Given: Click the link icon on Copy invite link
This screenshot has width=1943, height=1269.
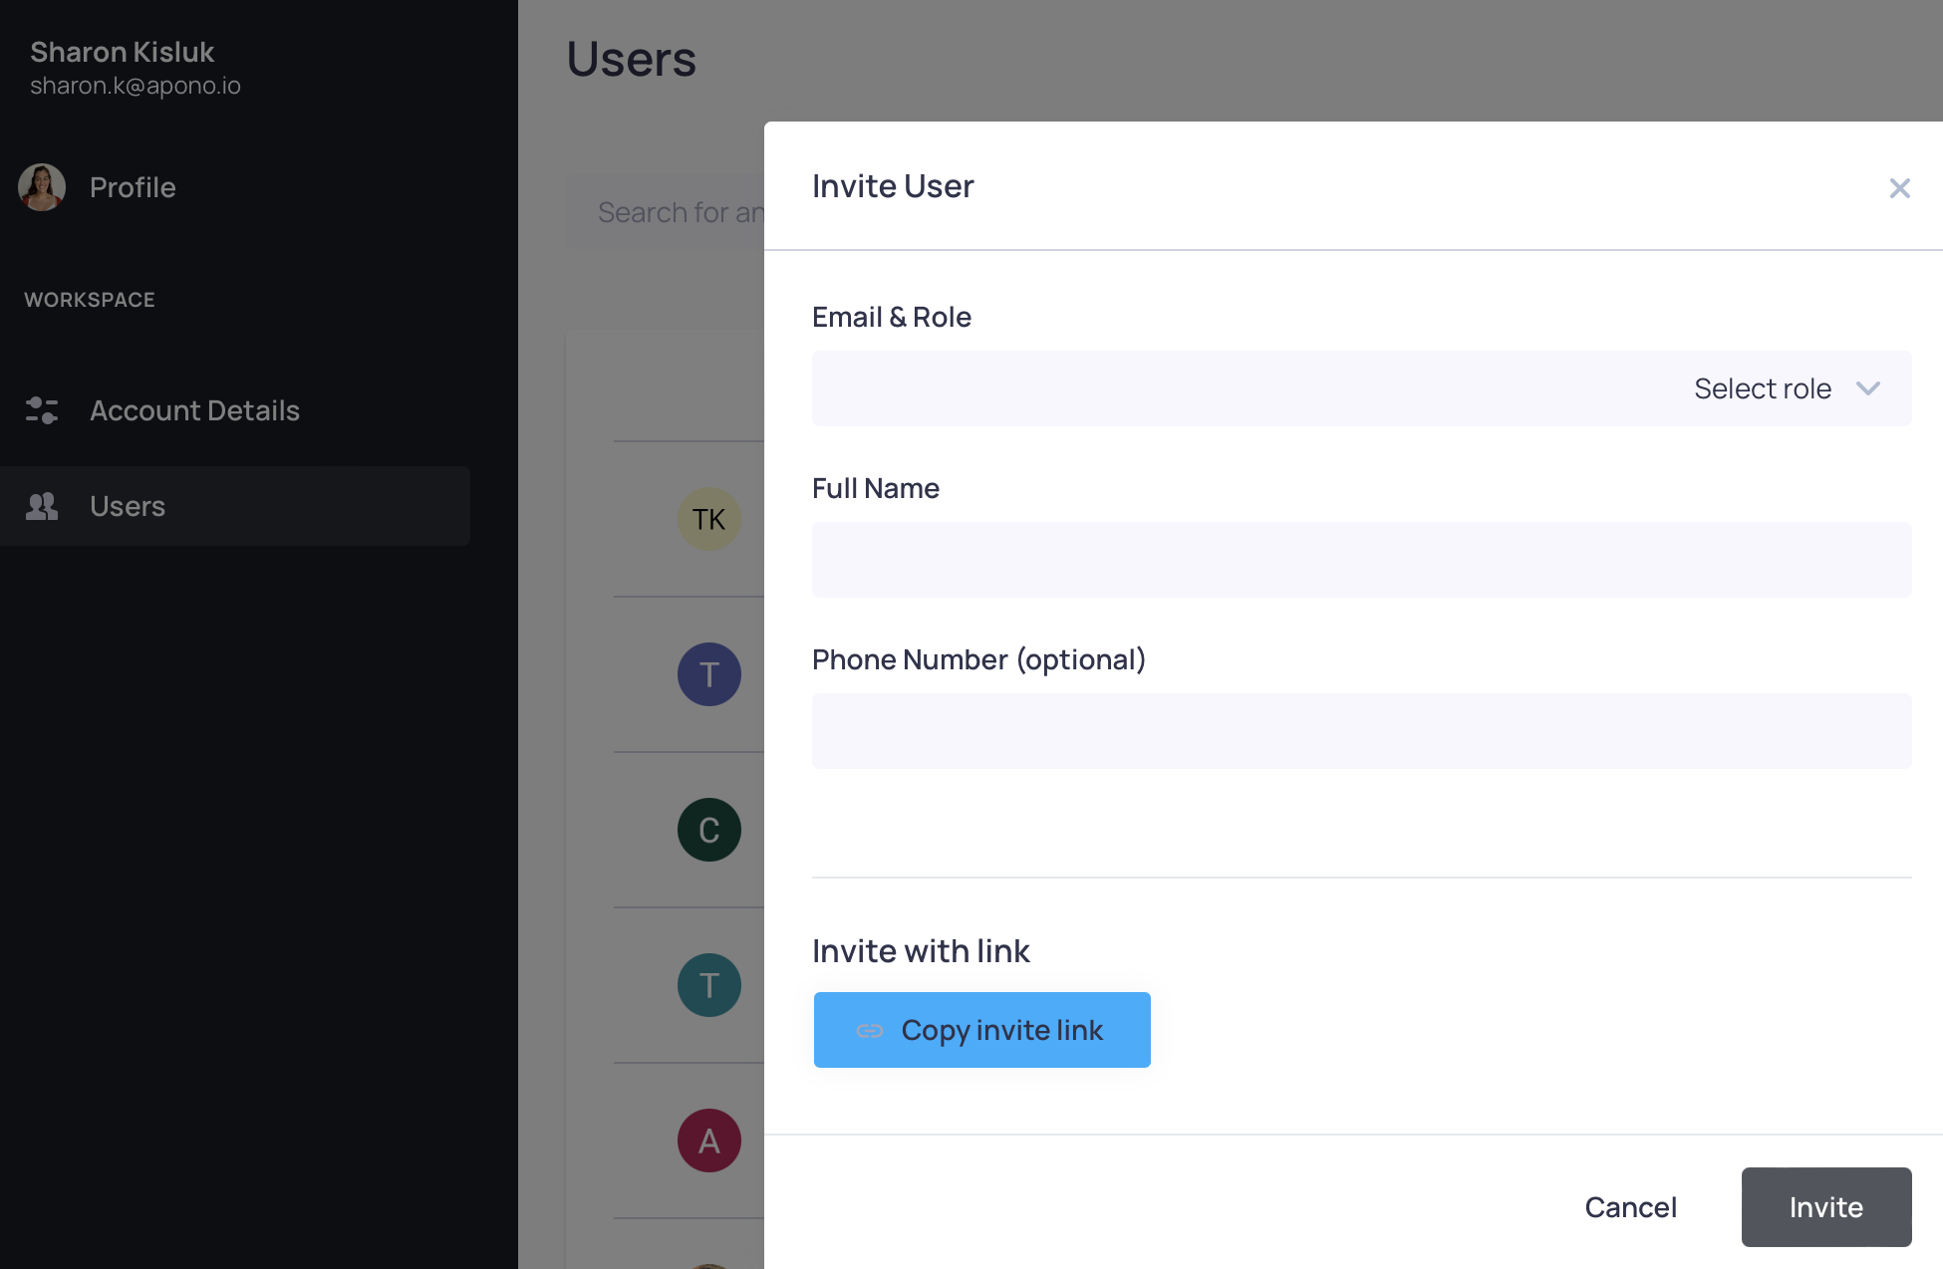Looking at the screenshot, I should pos(870,1031).
